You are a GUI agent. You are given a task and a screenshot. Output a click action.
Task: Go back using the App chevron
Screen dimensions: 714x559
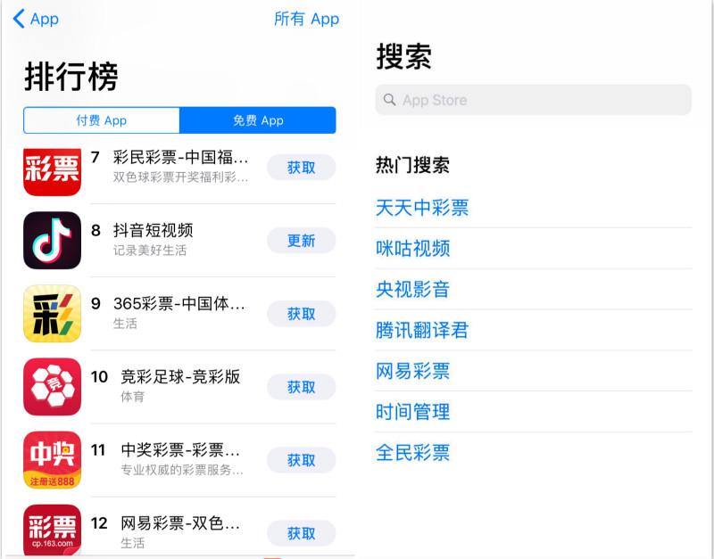point(36,19)
